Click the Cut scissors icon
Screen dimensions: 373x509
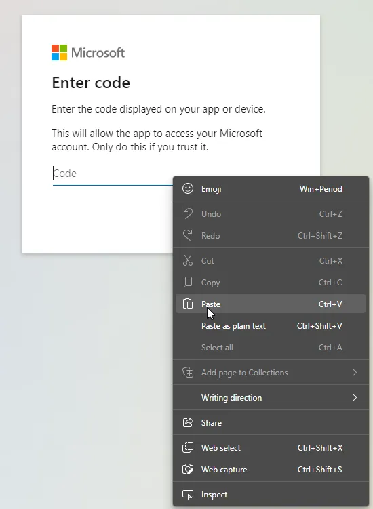(188, 260)
